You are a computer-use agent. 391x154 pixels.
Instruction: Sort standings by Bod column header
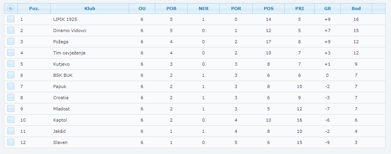tap(356, 8)
